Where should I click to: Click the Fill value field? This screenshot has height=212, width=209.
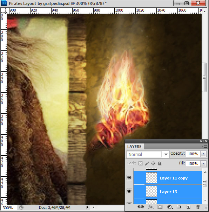pos(193,164)
